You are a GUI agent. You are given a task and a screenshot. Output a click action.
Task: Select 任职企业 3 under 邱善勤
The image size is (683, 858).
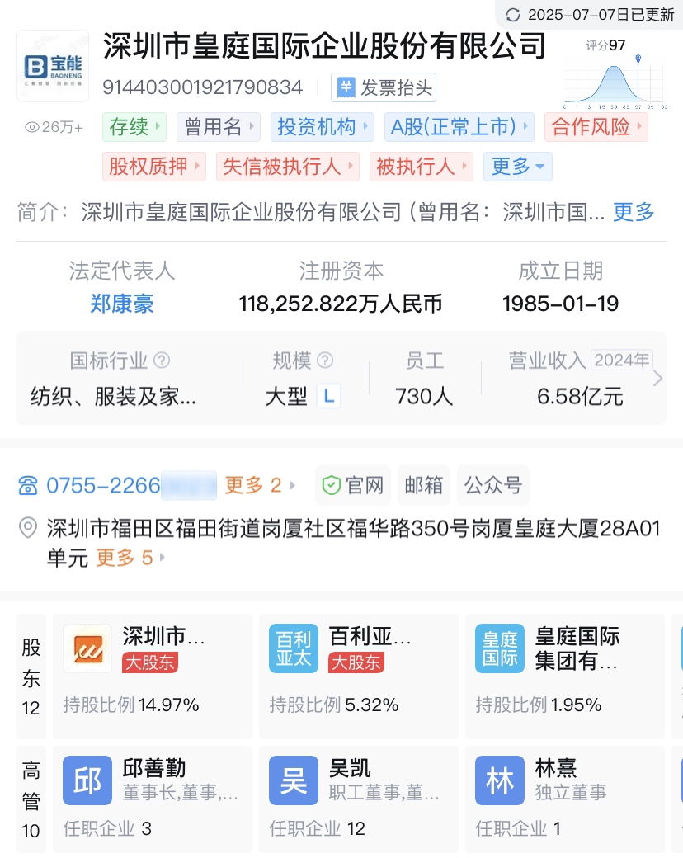click(x=107, y=828)
